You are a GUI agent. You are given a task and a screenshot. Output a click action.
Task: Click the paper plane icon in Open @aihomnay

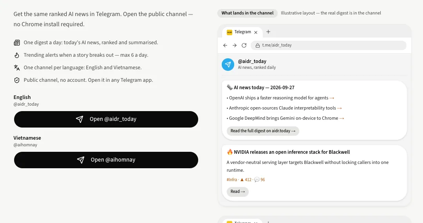(x=81, y=160)
